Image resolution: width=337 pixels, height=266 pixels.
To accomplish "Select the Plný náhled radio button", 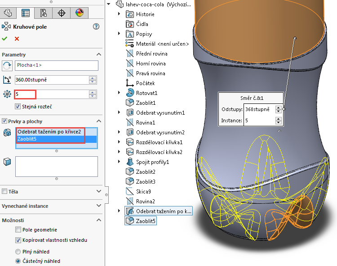I will tap(18, 252).
